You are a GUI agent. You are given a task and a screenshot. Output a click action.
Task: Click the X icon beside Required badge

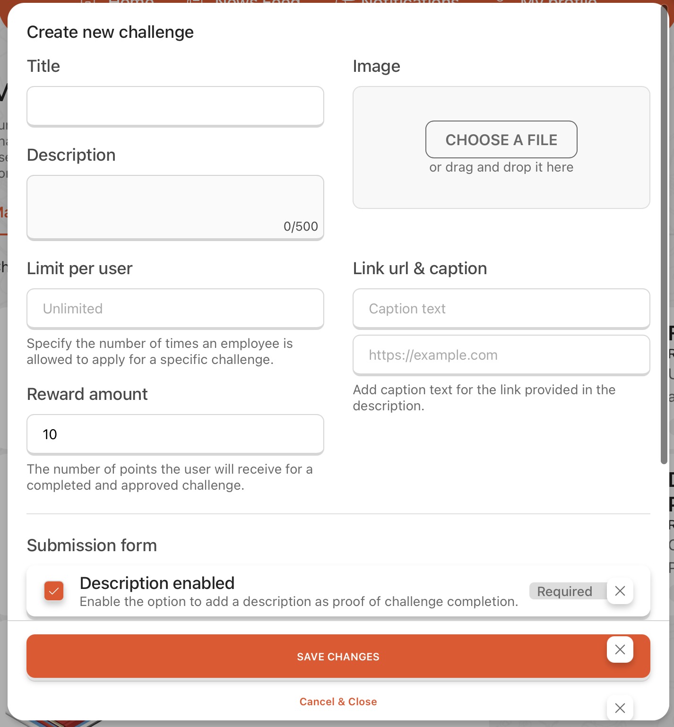coord(620,591)
